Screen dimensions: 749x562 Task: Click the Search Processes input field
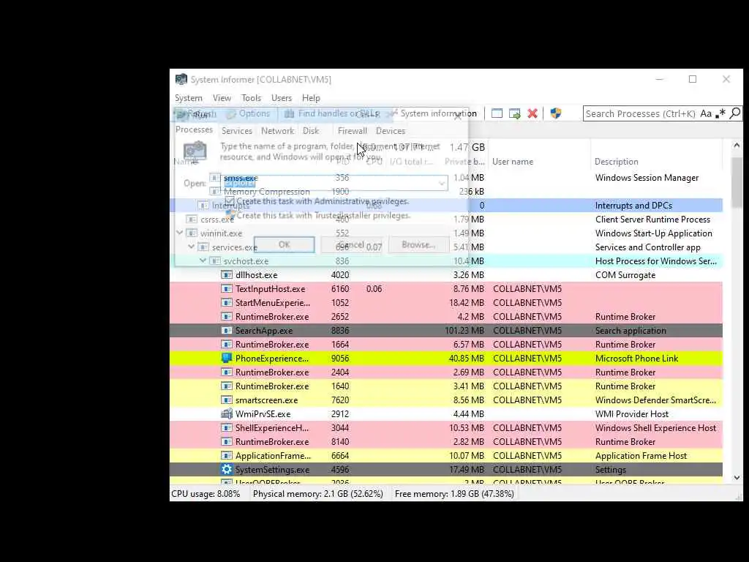click(x=640, y=113)
